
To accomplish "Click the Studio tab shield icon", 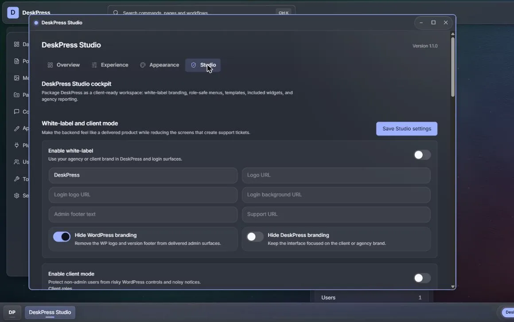I will point(193,65).
